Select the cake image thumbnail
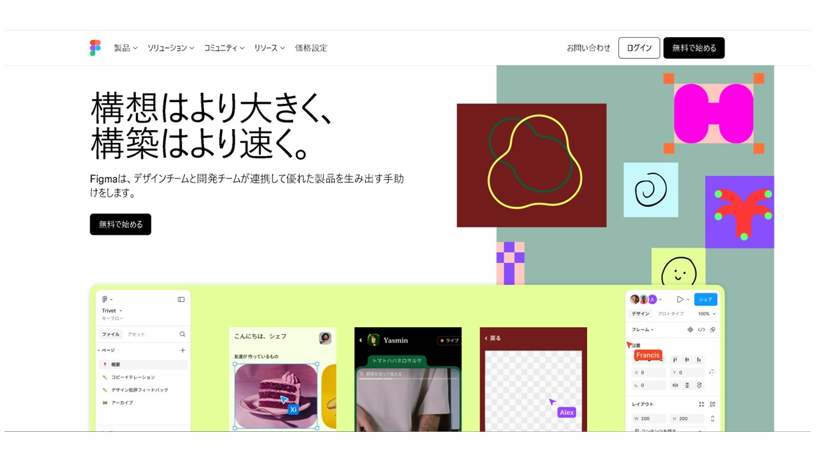The width and height of the screenshot is (821, 462). [x=276, y=396]
